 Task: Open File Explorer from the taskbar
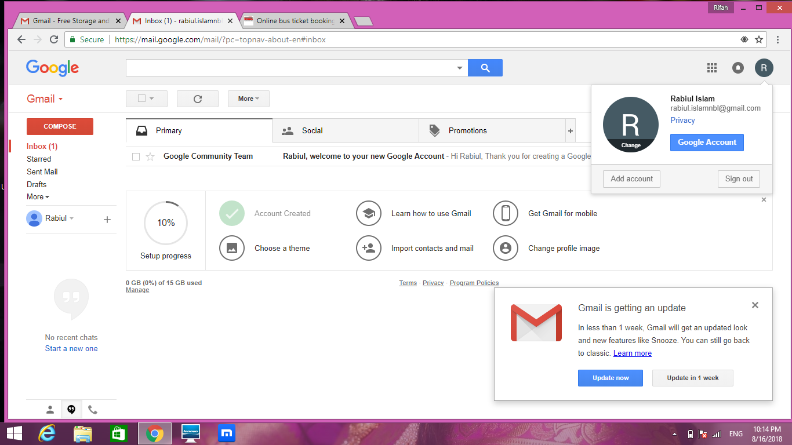(x=83, y=433)
